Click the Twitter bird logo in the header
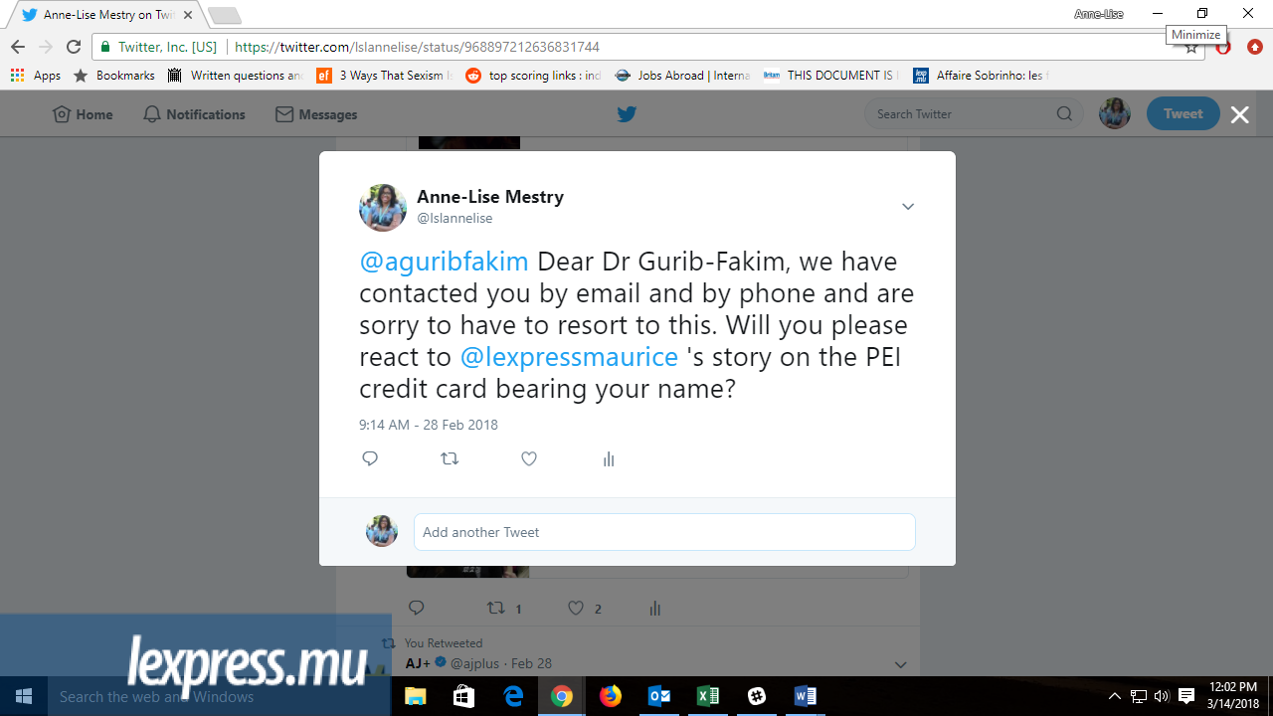The height and width of the screenshot is (716, 1273). 627,114
